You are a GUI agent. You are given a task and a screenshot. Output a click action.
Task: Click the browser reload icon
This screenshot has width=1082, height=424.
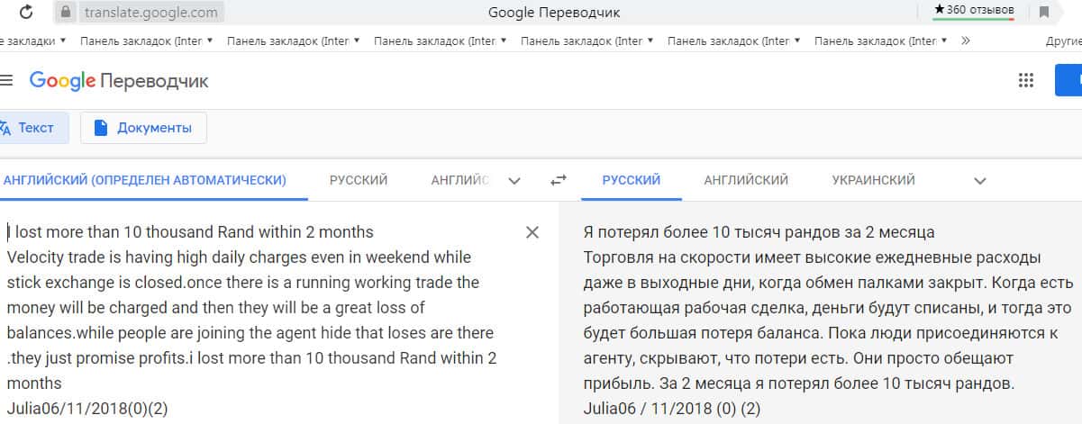tap(26, 13)
